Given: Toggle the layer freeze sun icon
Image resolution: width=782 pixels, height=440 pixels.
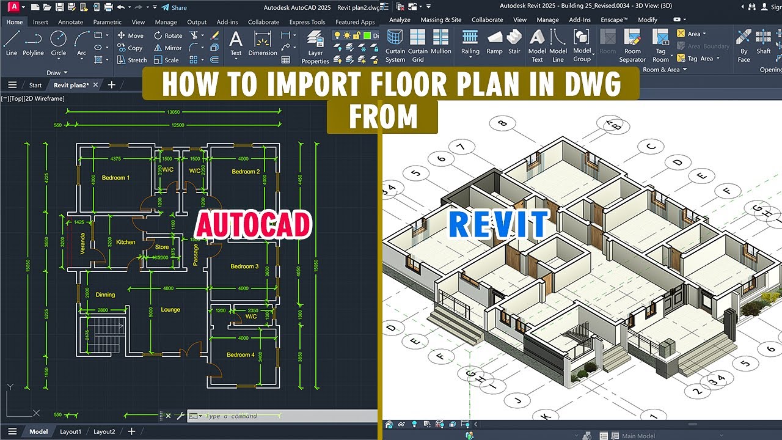Looking at the screenshot, I should point(346,35).
